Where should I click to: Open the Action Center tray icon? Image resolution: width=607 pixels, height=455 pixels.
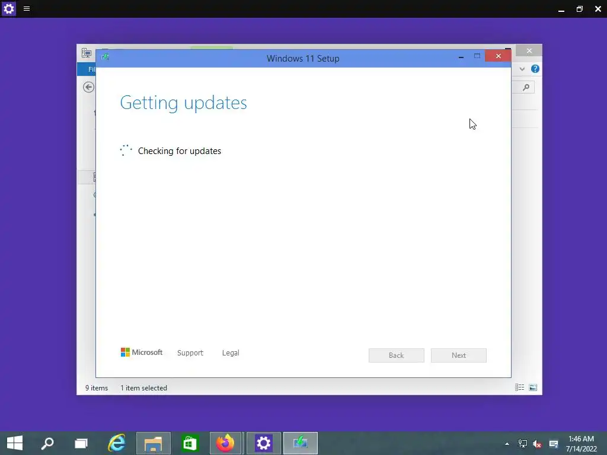tap(554, 444)
